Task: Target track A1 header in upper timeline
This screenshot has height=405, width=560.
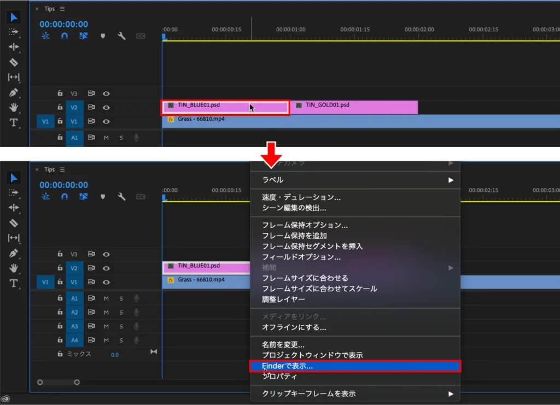Action: pos(74,138)
